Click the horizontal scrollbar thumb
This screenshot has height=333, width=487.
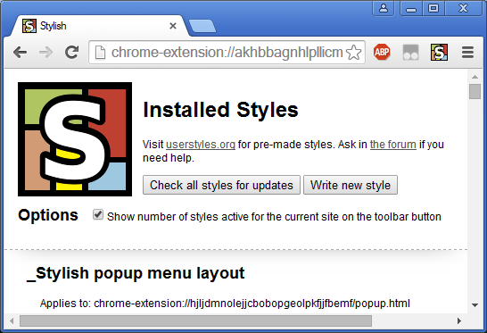[195, 321]
